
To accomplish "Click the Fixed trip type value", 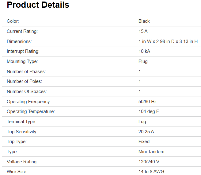I will point(144,142).
